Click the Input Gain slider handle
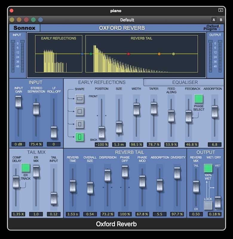This screenshot has width=233, height=239. tap(18, 102)
